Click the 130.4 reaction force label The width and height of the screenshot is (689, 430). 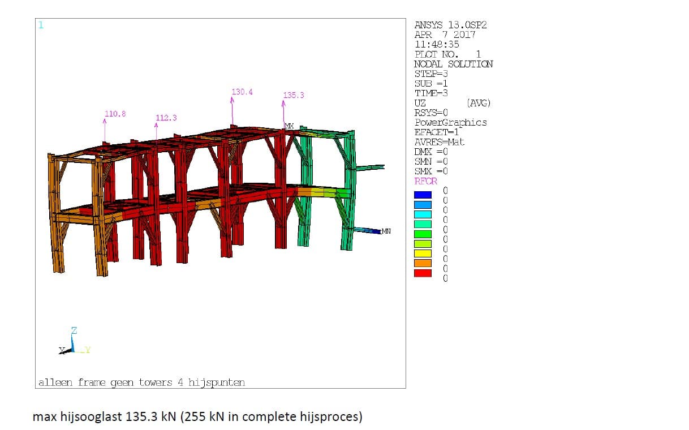click(242, 92)
